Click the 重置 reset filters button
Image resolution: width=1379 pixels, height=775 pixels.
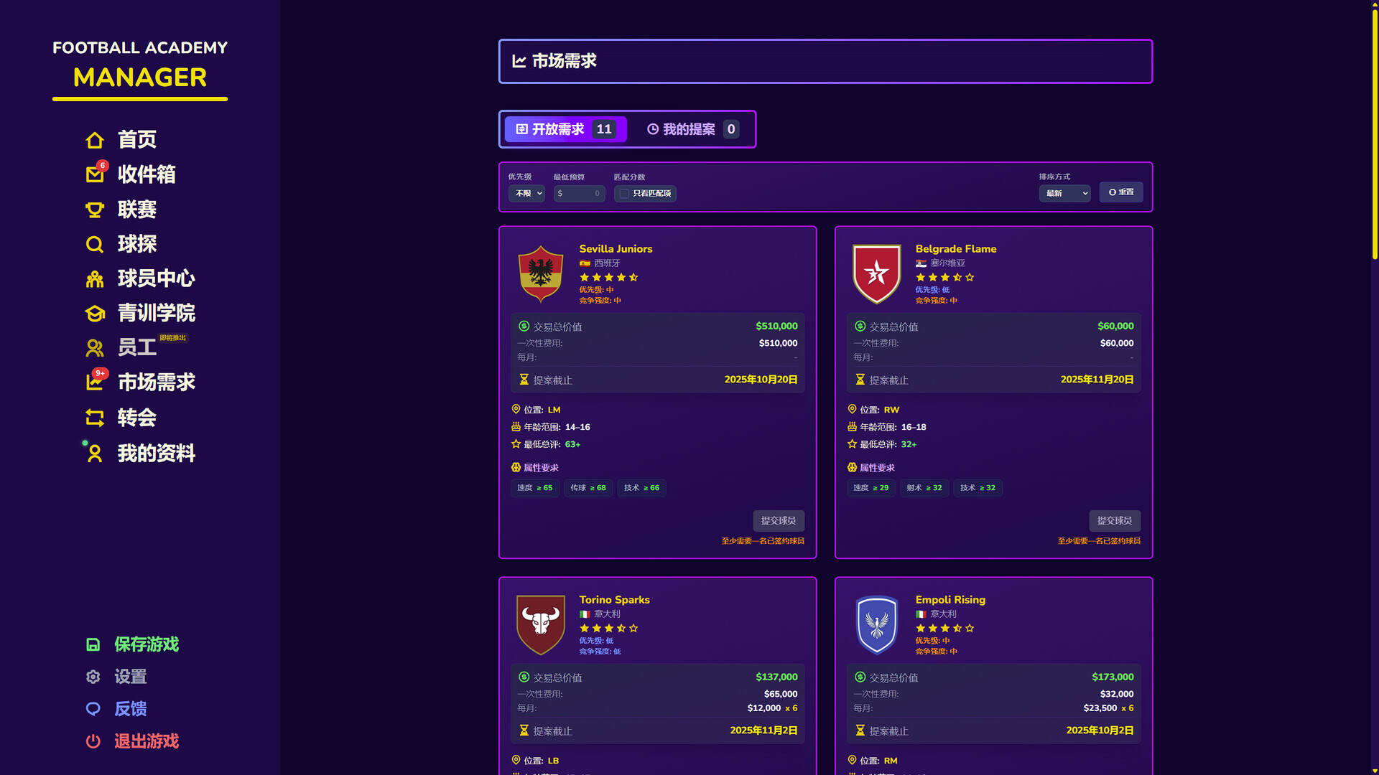coord(1120,192)
